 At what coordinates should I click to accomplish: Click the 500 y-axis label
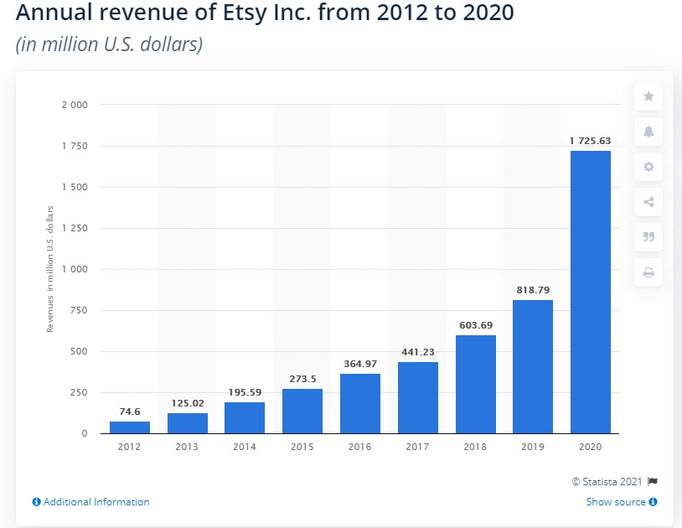coord(79,351)
